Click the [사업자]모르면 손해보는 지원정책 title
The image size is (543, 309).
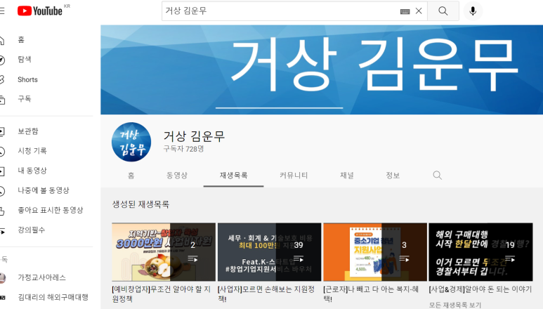coord(266,294)
